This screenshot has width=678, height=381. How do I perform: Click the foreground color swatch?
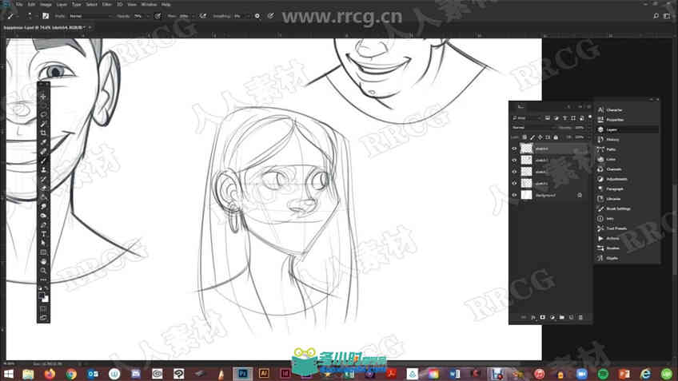(42, 296)
